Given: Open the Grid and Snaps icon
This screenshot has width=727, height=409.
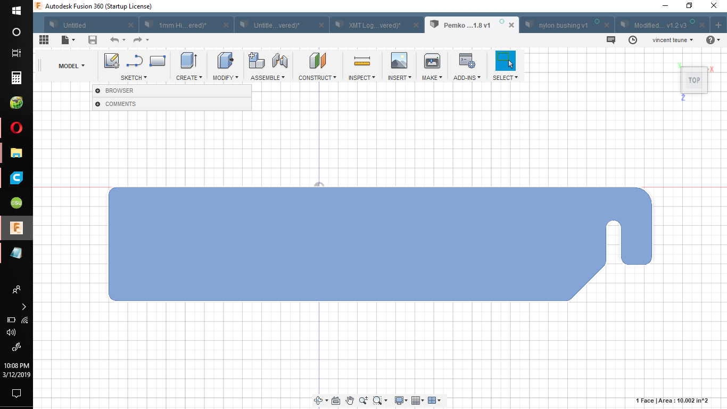Looking at the screenshot, I should [416, 400].
